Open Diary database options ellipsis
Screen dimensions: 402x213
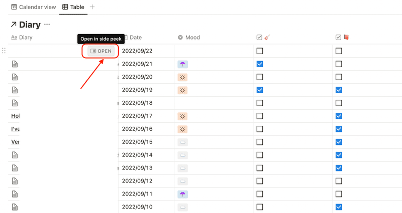(47, 25)
